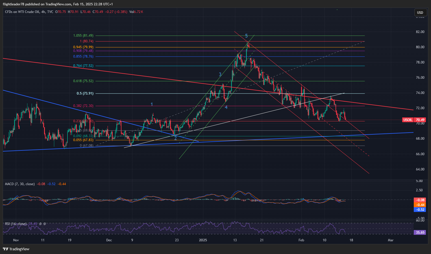Click the 76.00 price scale label
Image resolution: width=431 pixels, height=254 pixels.
click(x=420, y=78)
